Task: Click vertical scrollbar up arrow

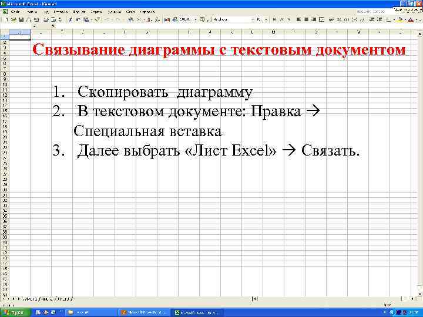Action: pyautogui.click(x=420, y=33)
